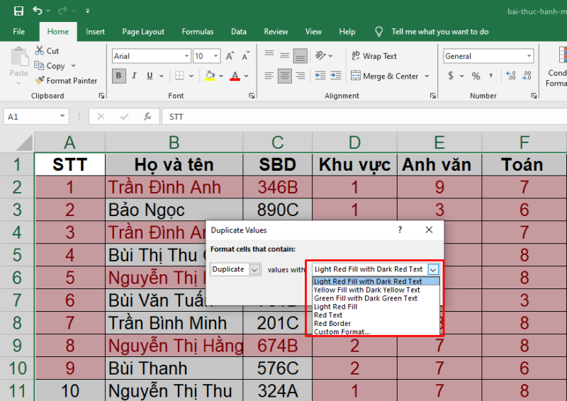Select the Format Painter brush
The image size is (567, 401).
click(40, 81)
